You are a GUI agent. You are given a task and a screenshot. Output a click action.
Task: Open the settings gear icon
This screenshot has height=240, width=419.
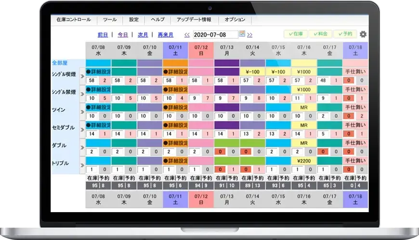[363, 34]
